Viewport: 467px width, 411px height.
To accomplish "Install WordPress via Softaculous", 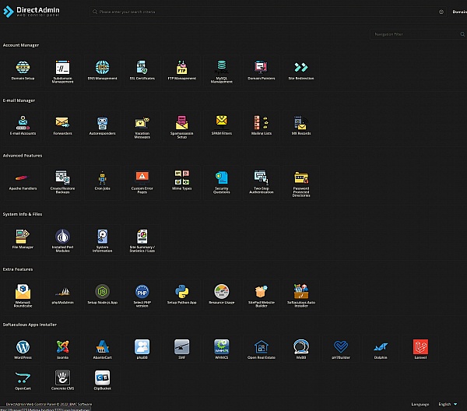I will point(23,349).
